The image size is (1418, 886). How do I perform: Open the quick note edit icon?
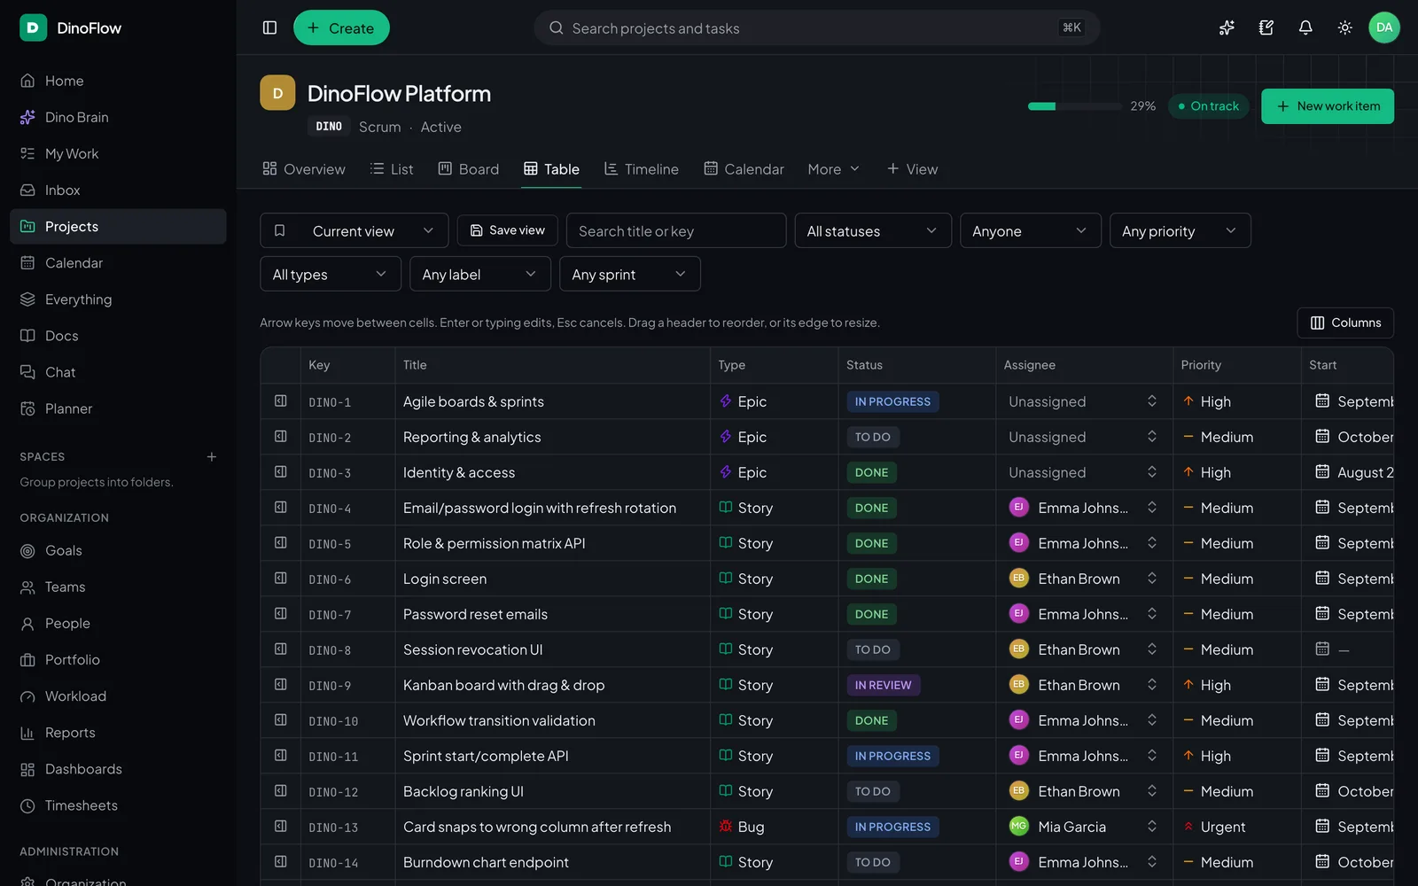(x=1266, y=28)
